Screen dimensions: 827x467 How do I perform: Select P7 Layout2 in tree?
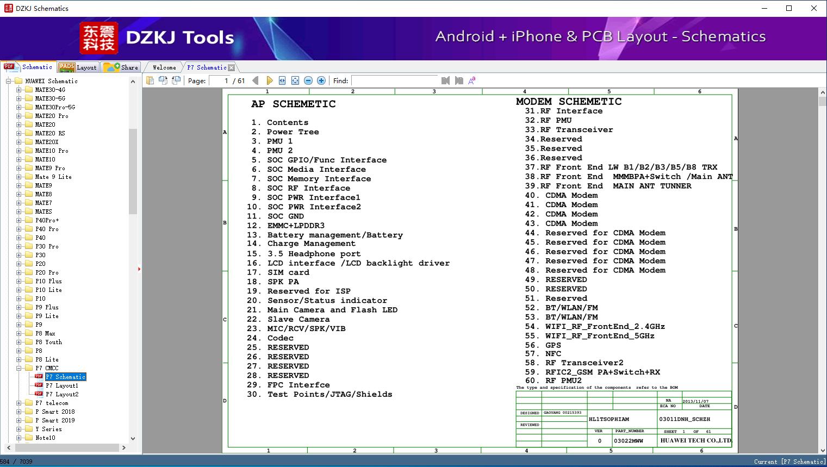[61, 394]
